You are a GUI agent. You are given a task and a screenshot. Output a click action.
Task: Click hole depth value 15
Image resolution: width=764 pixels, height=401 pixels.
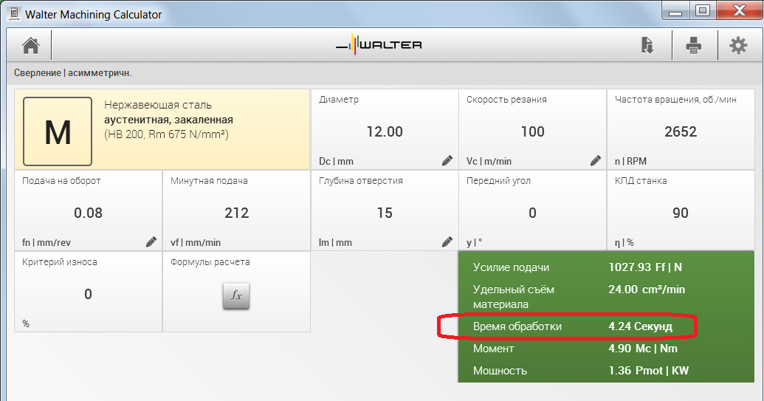point(385,213)
